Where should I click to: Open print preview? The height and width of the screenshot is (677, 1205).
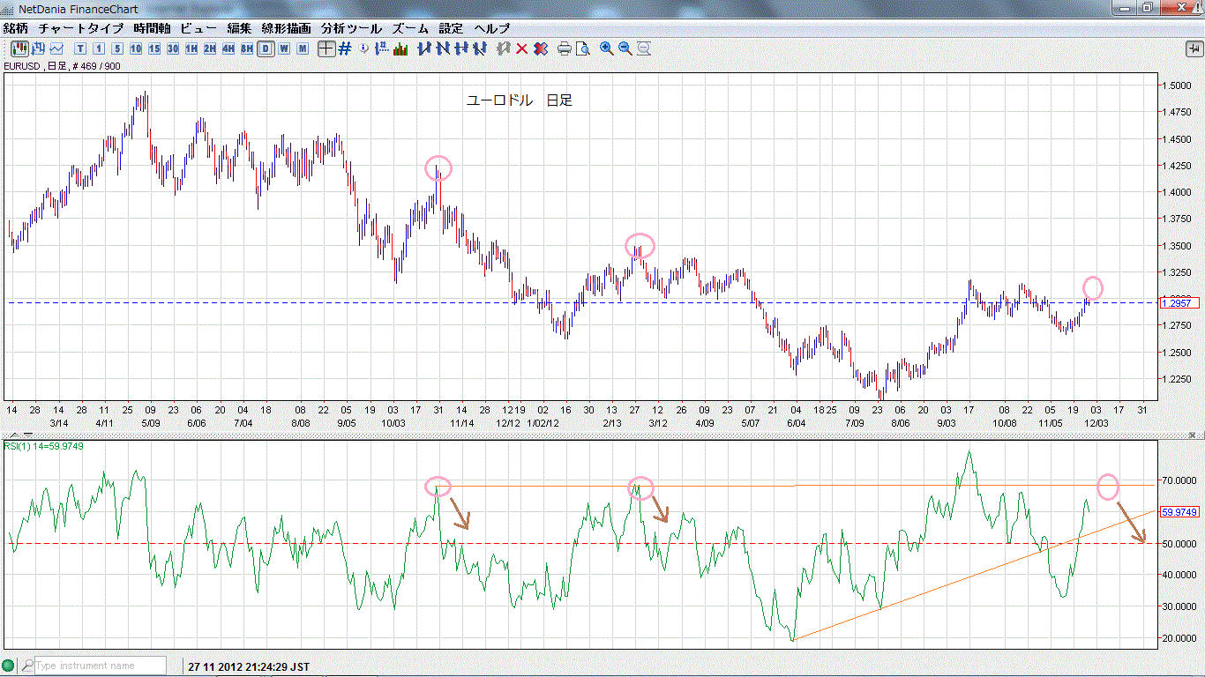pyautogui.click(x=582, y=48)
